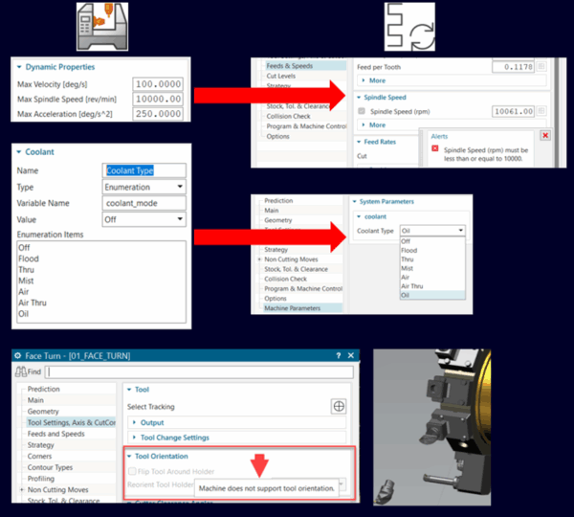Click the calculator icon beside Spindle Speed value
The width and height of the screenshot is (574, 517).
(541, 111)
